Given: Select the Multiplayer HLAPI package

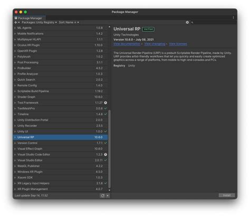Looking at the screenshot, I should (x=61, y=40).
